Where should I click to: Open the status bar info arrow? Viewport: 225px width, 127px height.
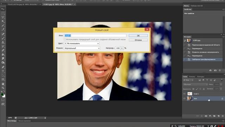pos(45,118)
